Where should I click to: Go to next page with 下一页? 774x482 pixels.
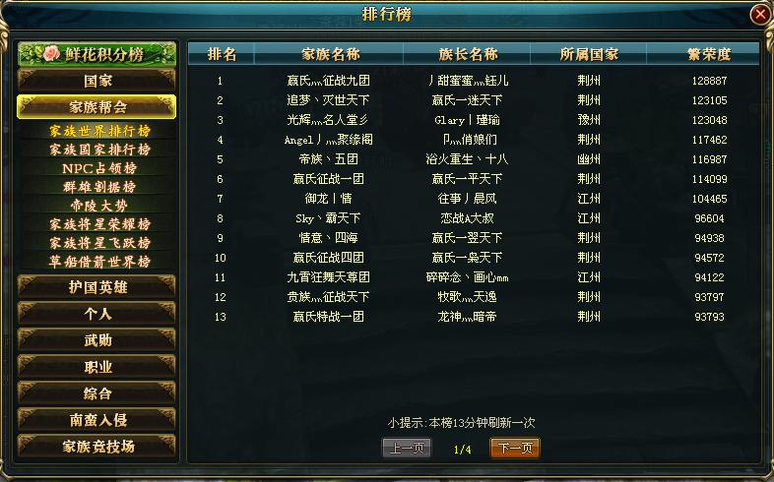coord(515,448)
